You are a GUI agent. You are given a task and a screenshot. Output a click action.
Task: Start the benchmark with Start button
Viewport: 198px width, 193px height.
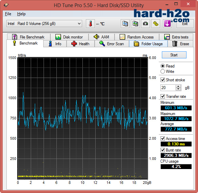click(x=174, y=55)
